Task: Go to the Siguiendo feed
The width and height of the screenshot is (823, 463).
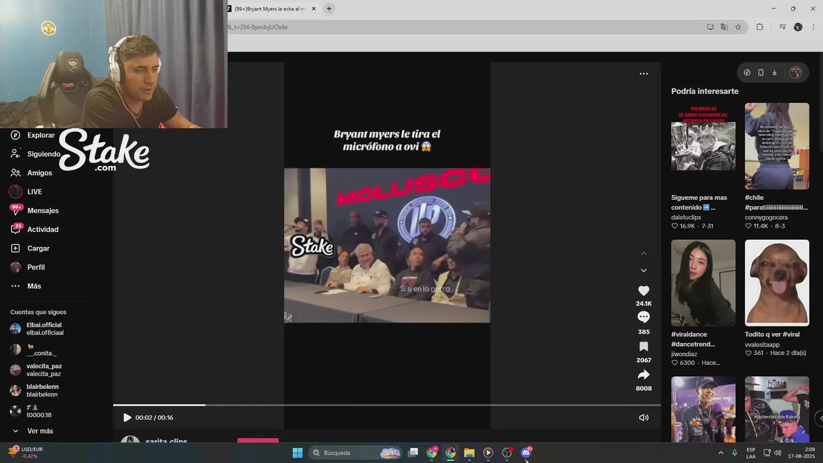Action: pyautogui.click(x=44, y=154)
